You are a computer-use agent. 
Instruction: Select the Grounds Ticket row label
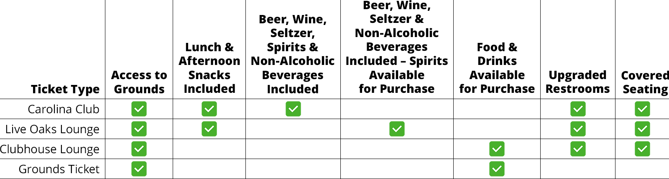tap(59, 169)
